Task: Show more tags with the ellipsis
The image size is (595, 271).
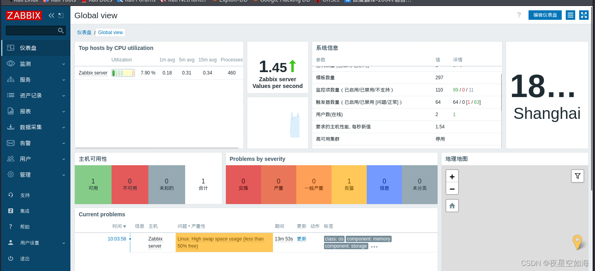Action: tap(374, 246)
